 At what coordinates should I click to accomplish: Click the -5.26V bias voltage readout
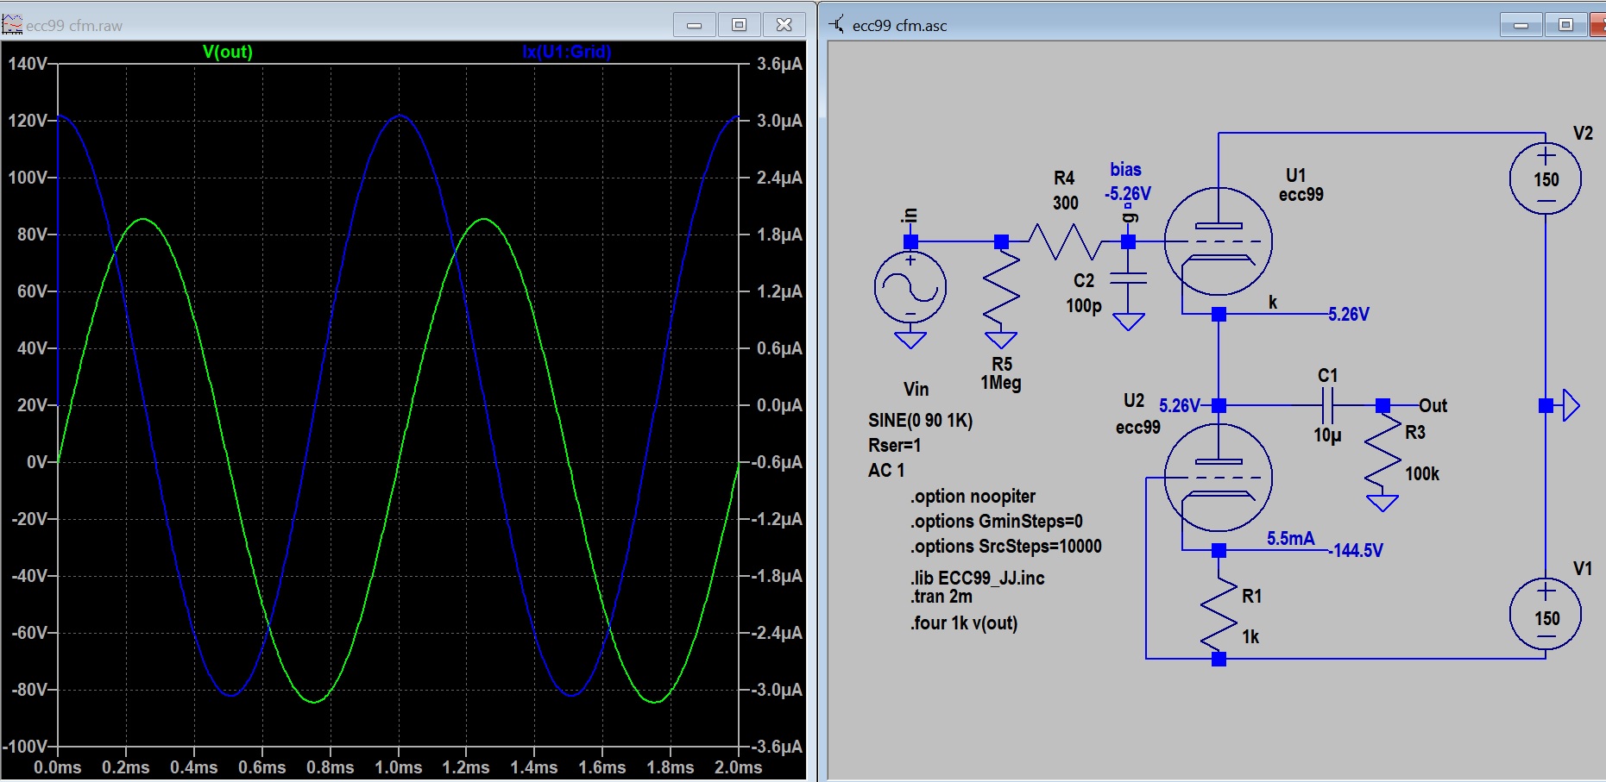[1128, 194]
